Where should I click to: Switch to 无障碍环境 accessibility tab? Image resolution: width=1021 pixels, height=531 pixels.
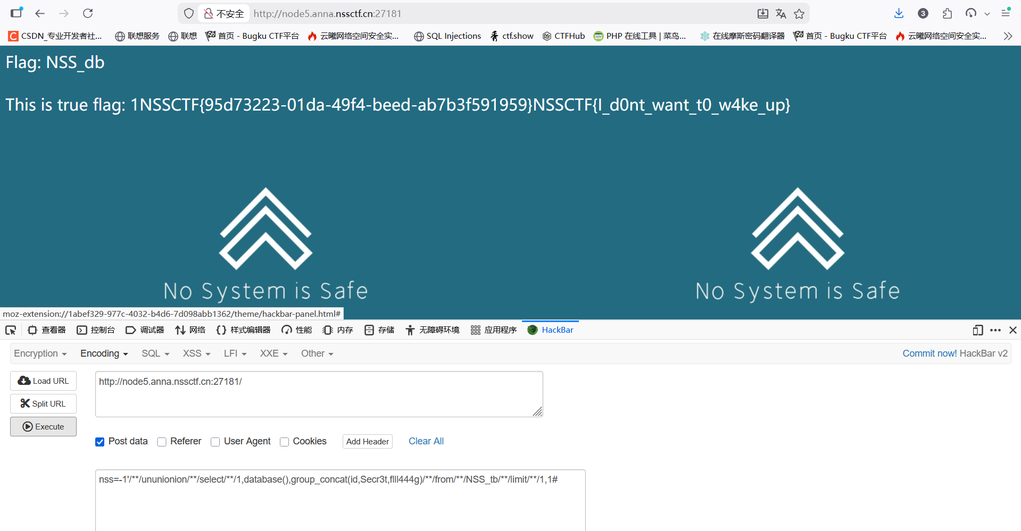pos(432,330)
